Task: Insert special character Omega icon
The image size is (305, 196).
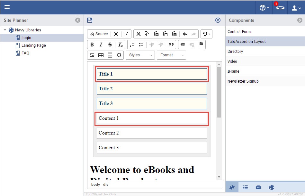Action: (x=119, y=55)
